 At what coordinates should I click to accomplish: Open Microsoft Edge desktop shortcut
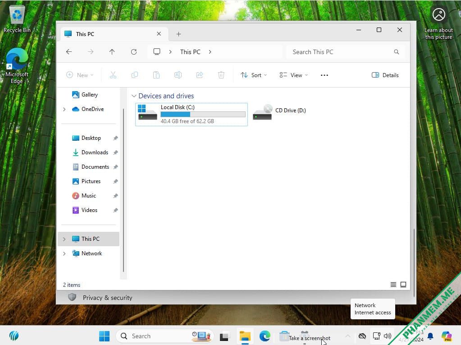pyautogui.click(x=17, y=66)
